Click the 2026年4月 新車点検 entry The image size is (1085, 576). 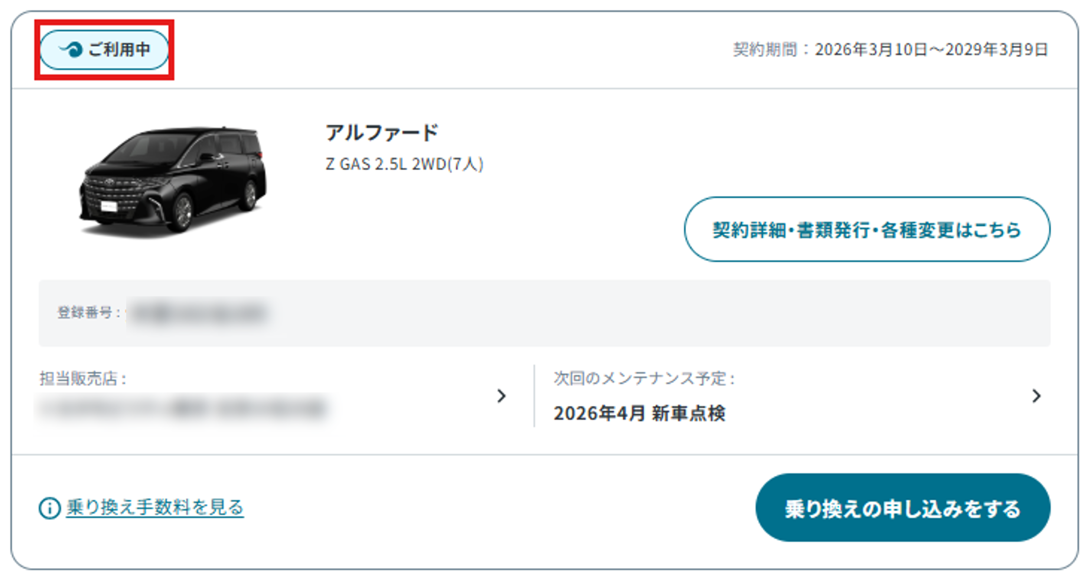[x=639, y=413]
